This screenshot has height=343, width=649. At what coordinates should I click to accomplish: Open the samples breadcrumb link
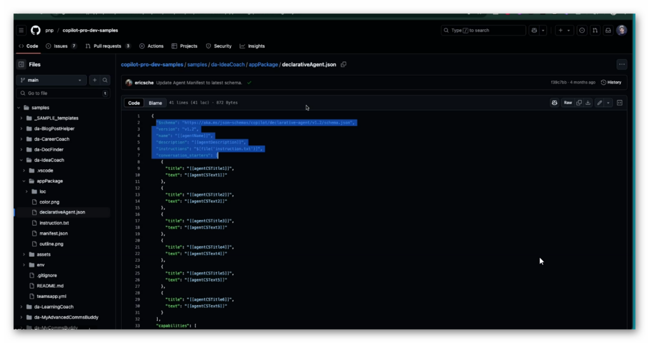click(197, 65)
